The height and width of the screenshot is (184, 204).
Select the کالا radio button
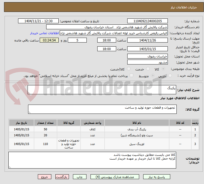(163, 69)
